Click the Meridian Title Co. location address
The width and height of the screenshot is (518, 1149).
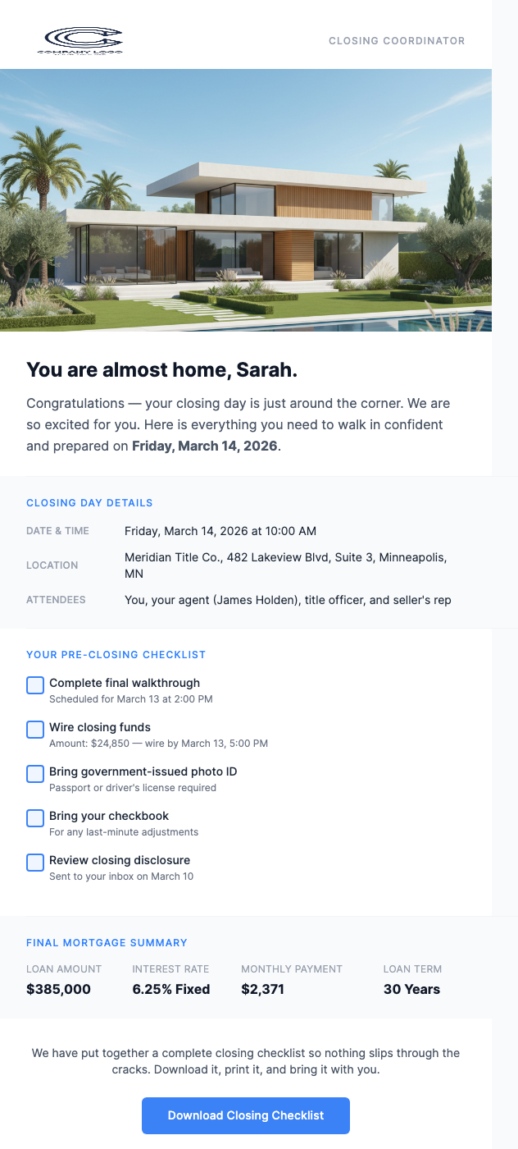click(285, 565)
